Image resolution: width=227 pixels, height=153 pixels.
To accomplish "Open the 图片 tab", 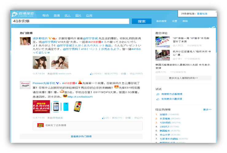I will point(78,15).
